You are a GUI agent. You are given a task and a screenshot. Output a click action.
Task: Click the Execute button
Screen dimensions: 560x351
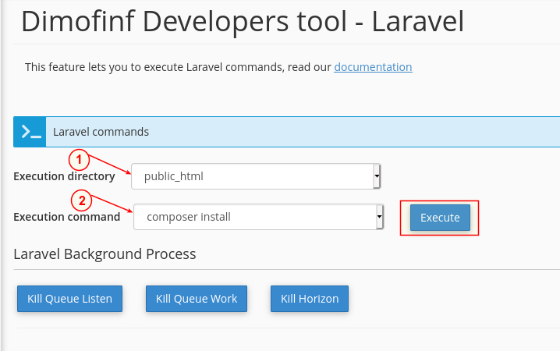coord(440,218)
